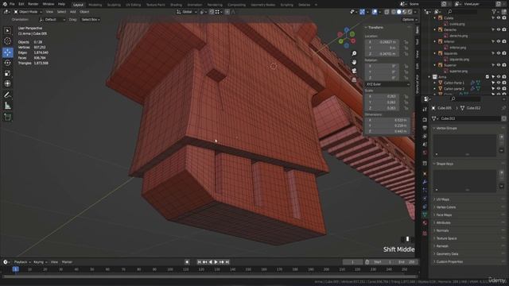Select the Cursor tool
This screenshot has width=509, height=286.
pos(7,41)
